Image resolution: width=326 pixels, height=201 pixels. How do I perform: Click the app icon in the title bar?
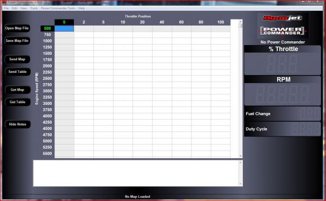coord(4,2)
